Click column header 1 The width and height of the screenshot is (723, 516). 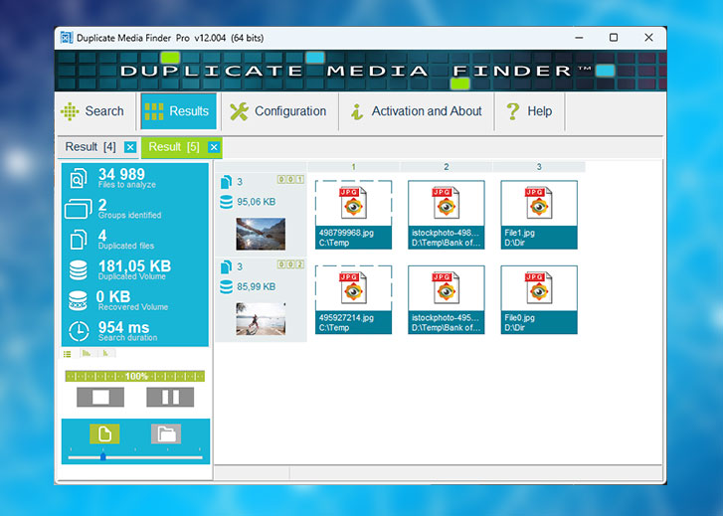click(x=354, y=167)
